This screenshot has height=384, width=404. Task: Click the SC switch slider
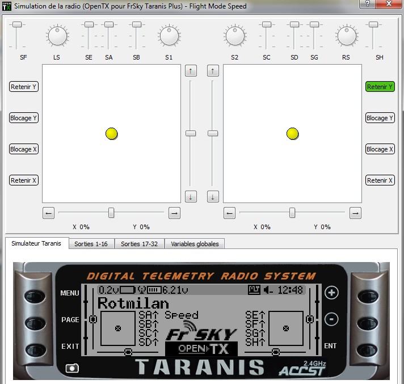tap(267, 36)
